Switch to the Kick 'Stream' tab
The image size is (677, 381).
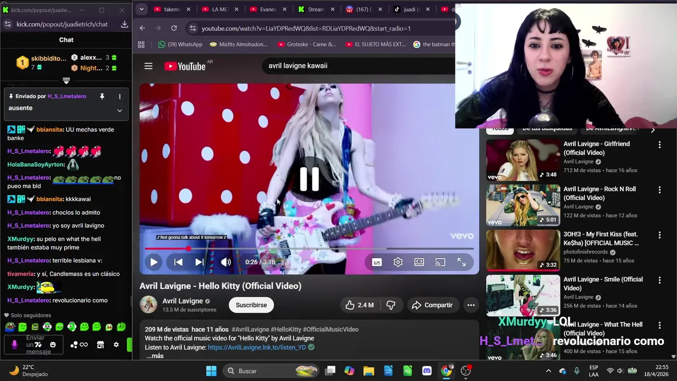point(315,10)
